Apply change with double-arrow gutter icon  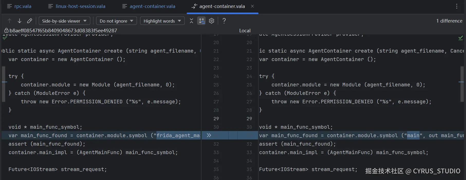click(x=209, y=135)
